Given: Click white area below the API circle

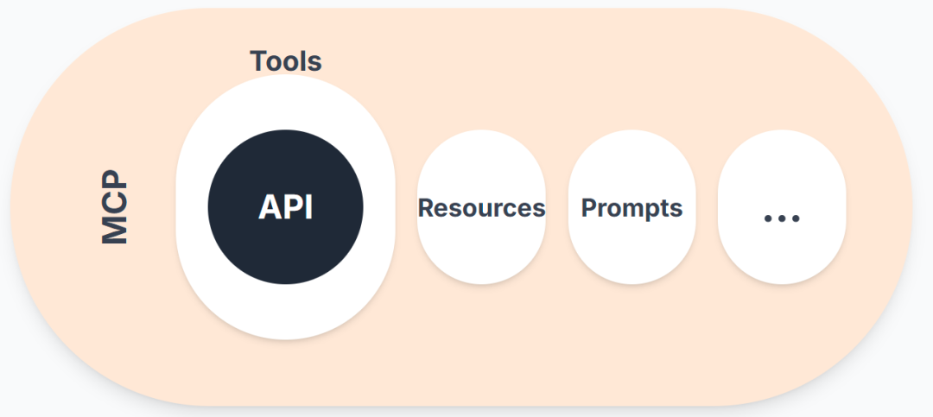Looking at the screenshot, I should click(x=286, y=312).
